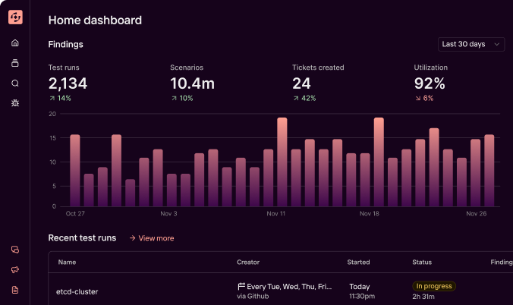This screenshot has height=305, width=513.
Task: Click the View more link
Action: (156, 238)
